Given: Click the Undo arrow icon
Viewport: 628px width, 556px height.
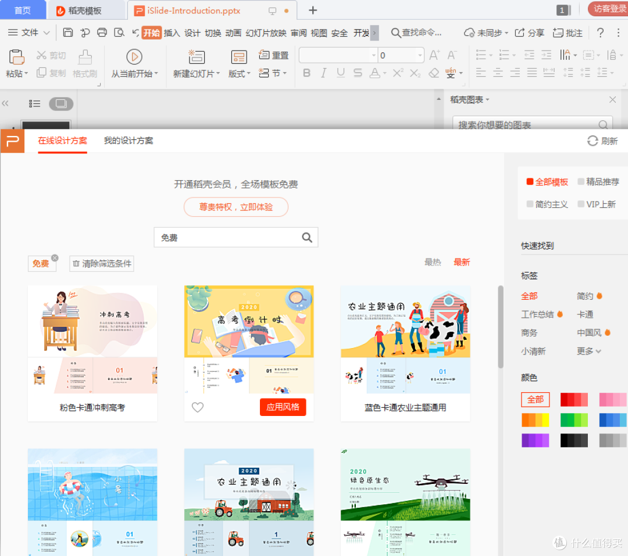Looking at the screenshot, I should coord(135,33).
